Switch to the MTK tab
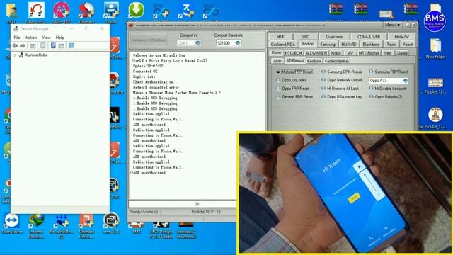The image size is (453, 255). coord(280,37)
